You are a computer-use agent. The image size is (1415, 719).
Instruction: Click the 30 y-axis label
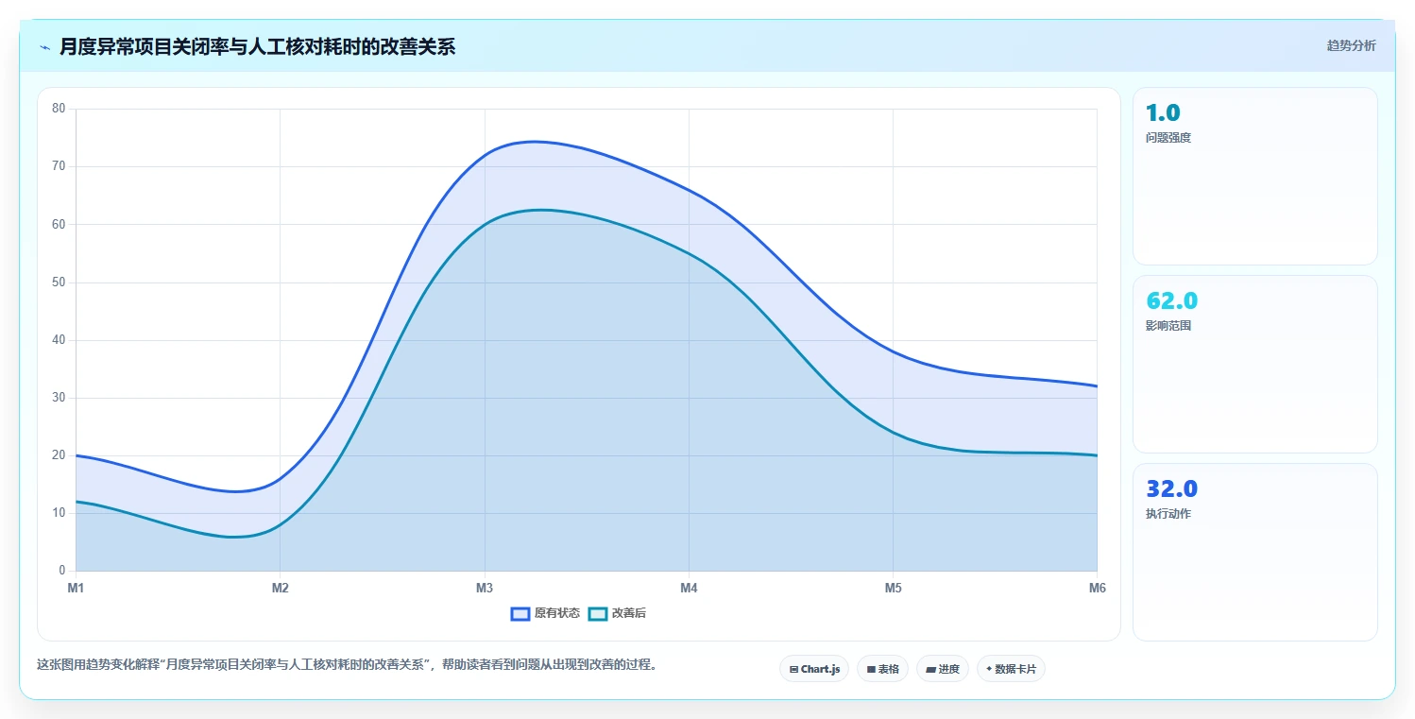point(59,398)
